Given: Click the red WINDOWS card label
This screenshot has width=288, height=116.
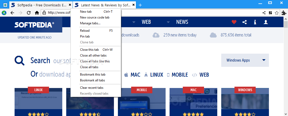Looking at the screenshot, I should (x=245, y=90).
